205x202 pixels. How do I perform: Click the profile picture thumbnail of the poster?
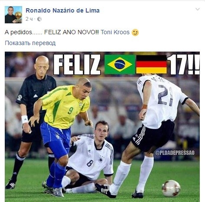point(13,15)
